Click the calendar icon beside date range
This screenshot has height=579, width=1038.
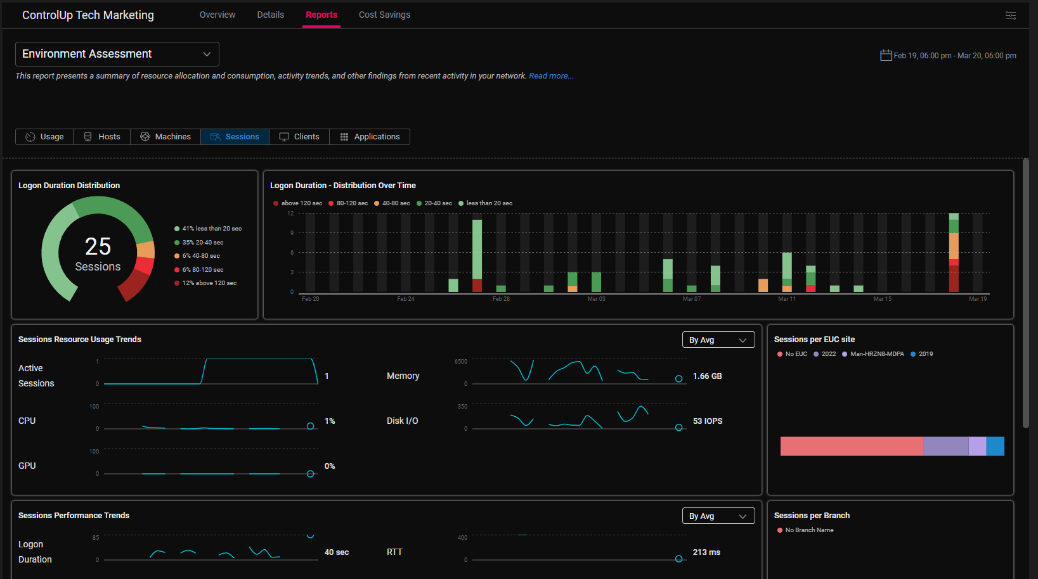[x=886, y=55]
